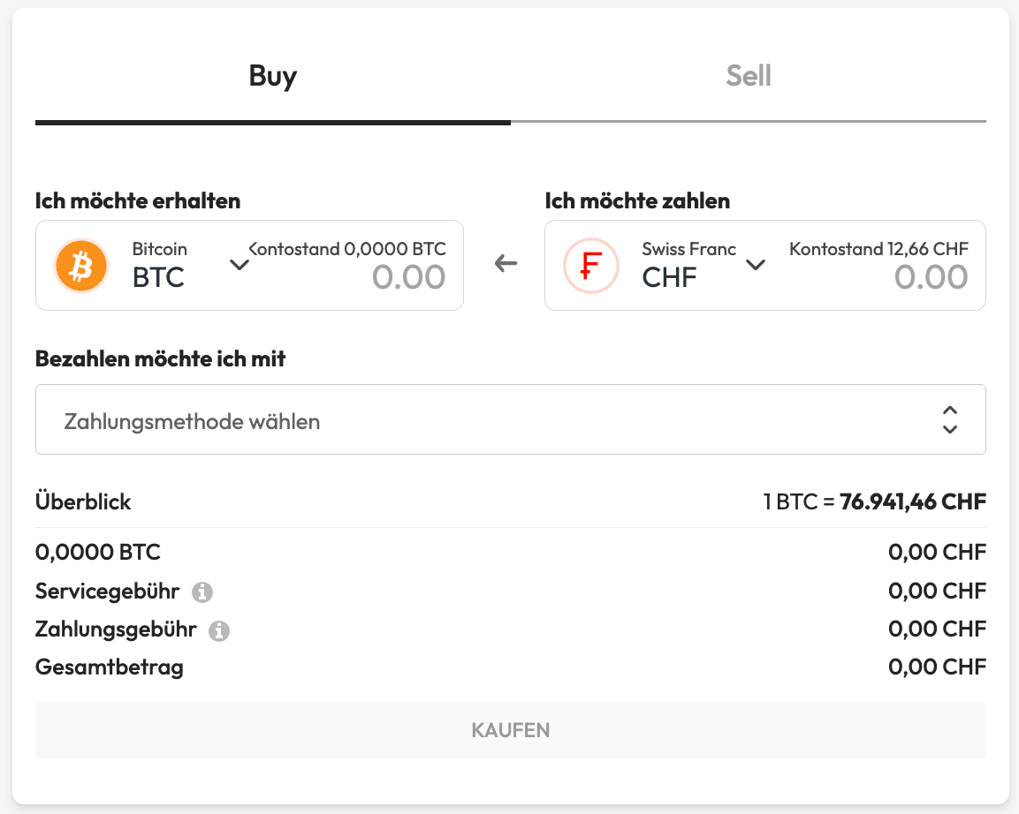Select the Swiss Franc currency name label
Screen dimensions: 1019x814
688,249
